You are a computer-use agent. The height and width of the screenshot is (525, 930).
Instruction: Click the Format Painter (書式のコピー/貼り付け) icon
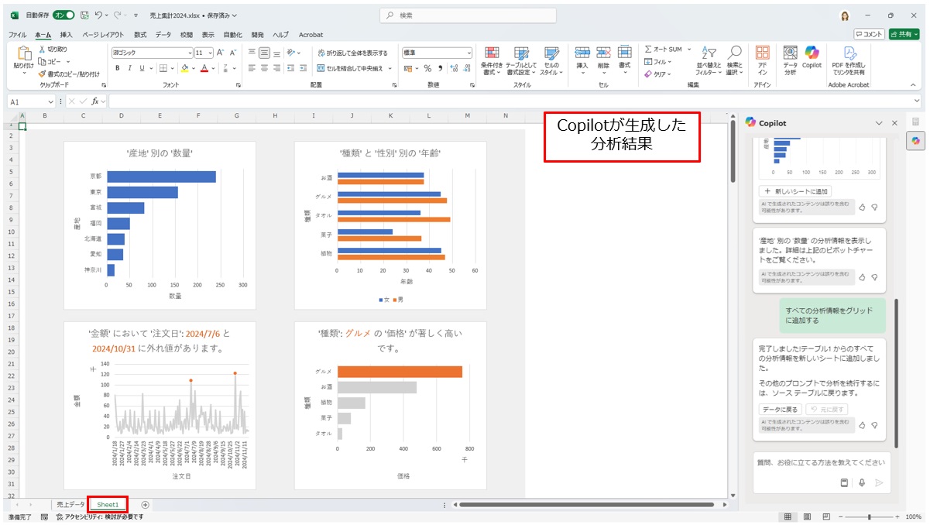click(x=42, y=74)
